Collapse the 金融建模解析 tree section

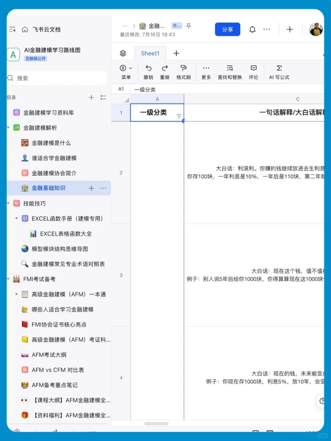pos(9,128)
